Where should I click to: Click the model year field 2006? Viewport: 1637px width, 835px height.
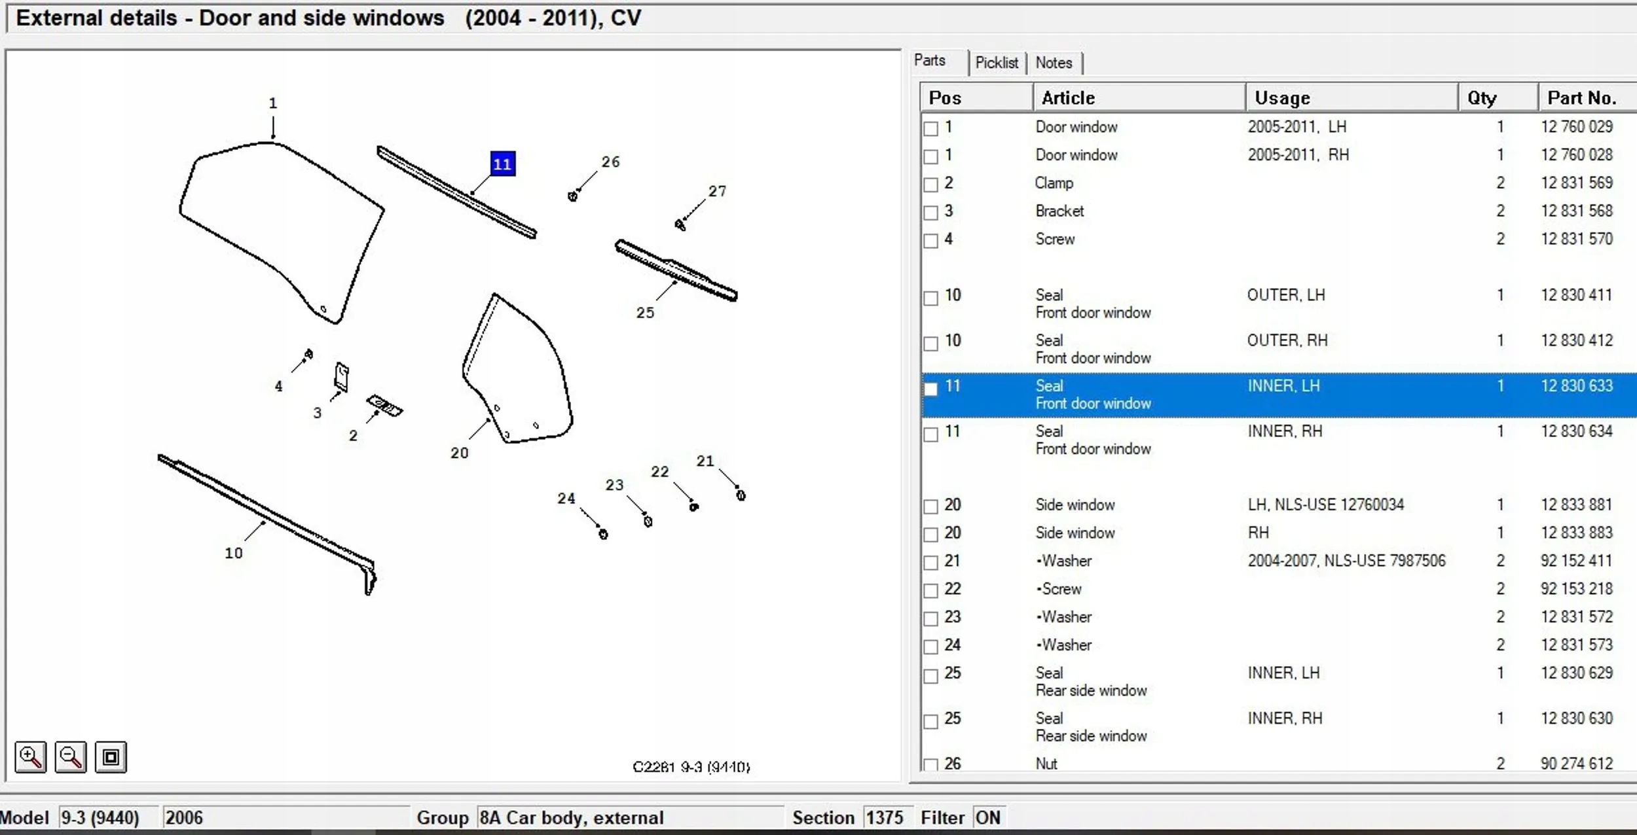pos(285,818)
